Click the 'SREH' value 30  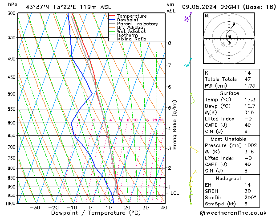pos(248,191)
